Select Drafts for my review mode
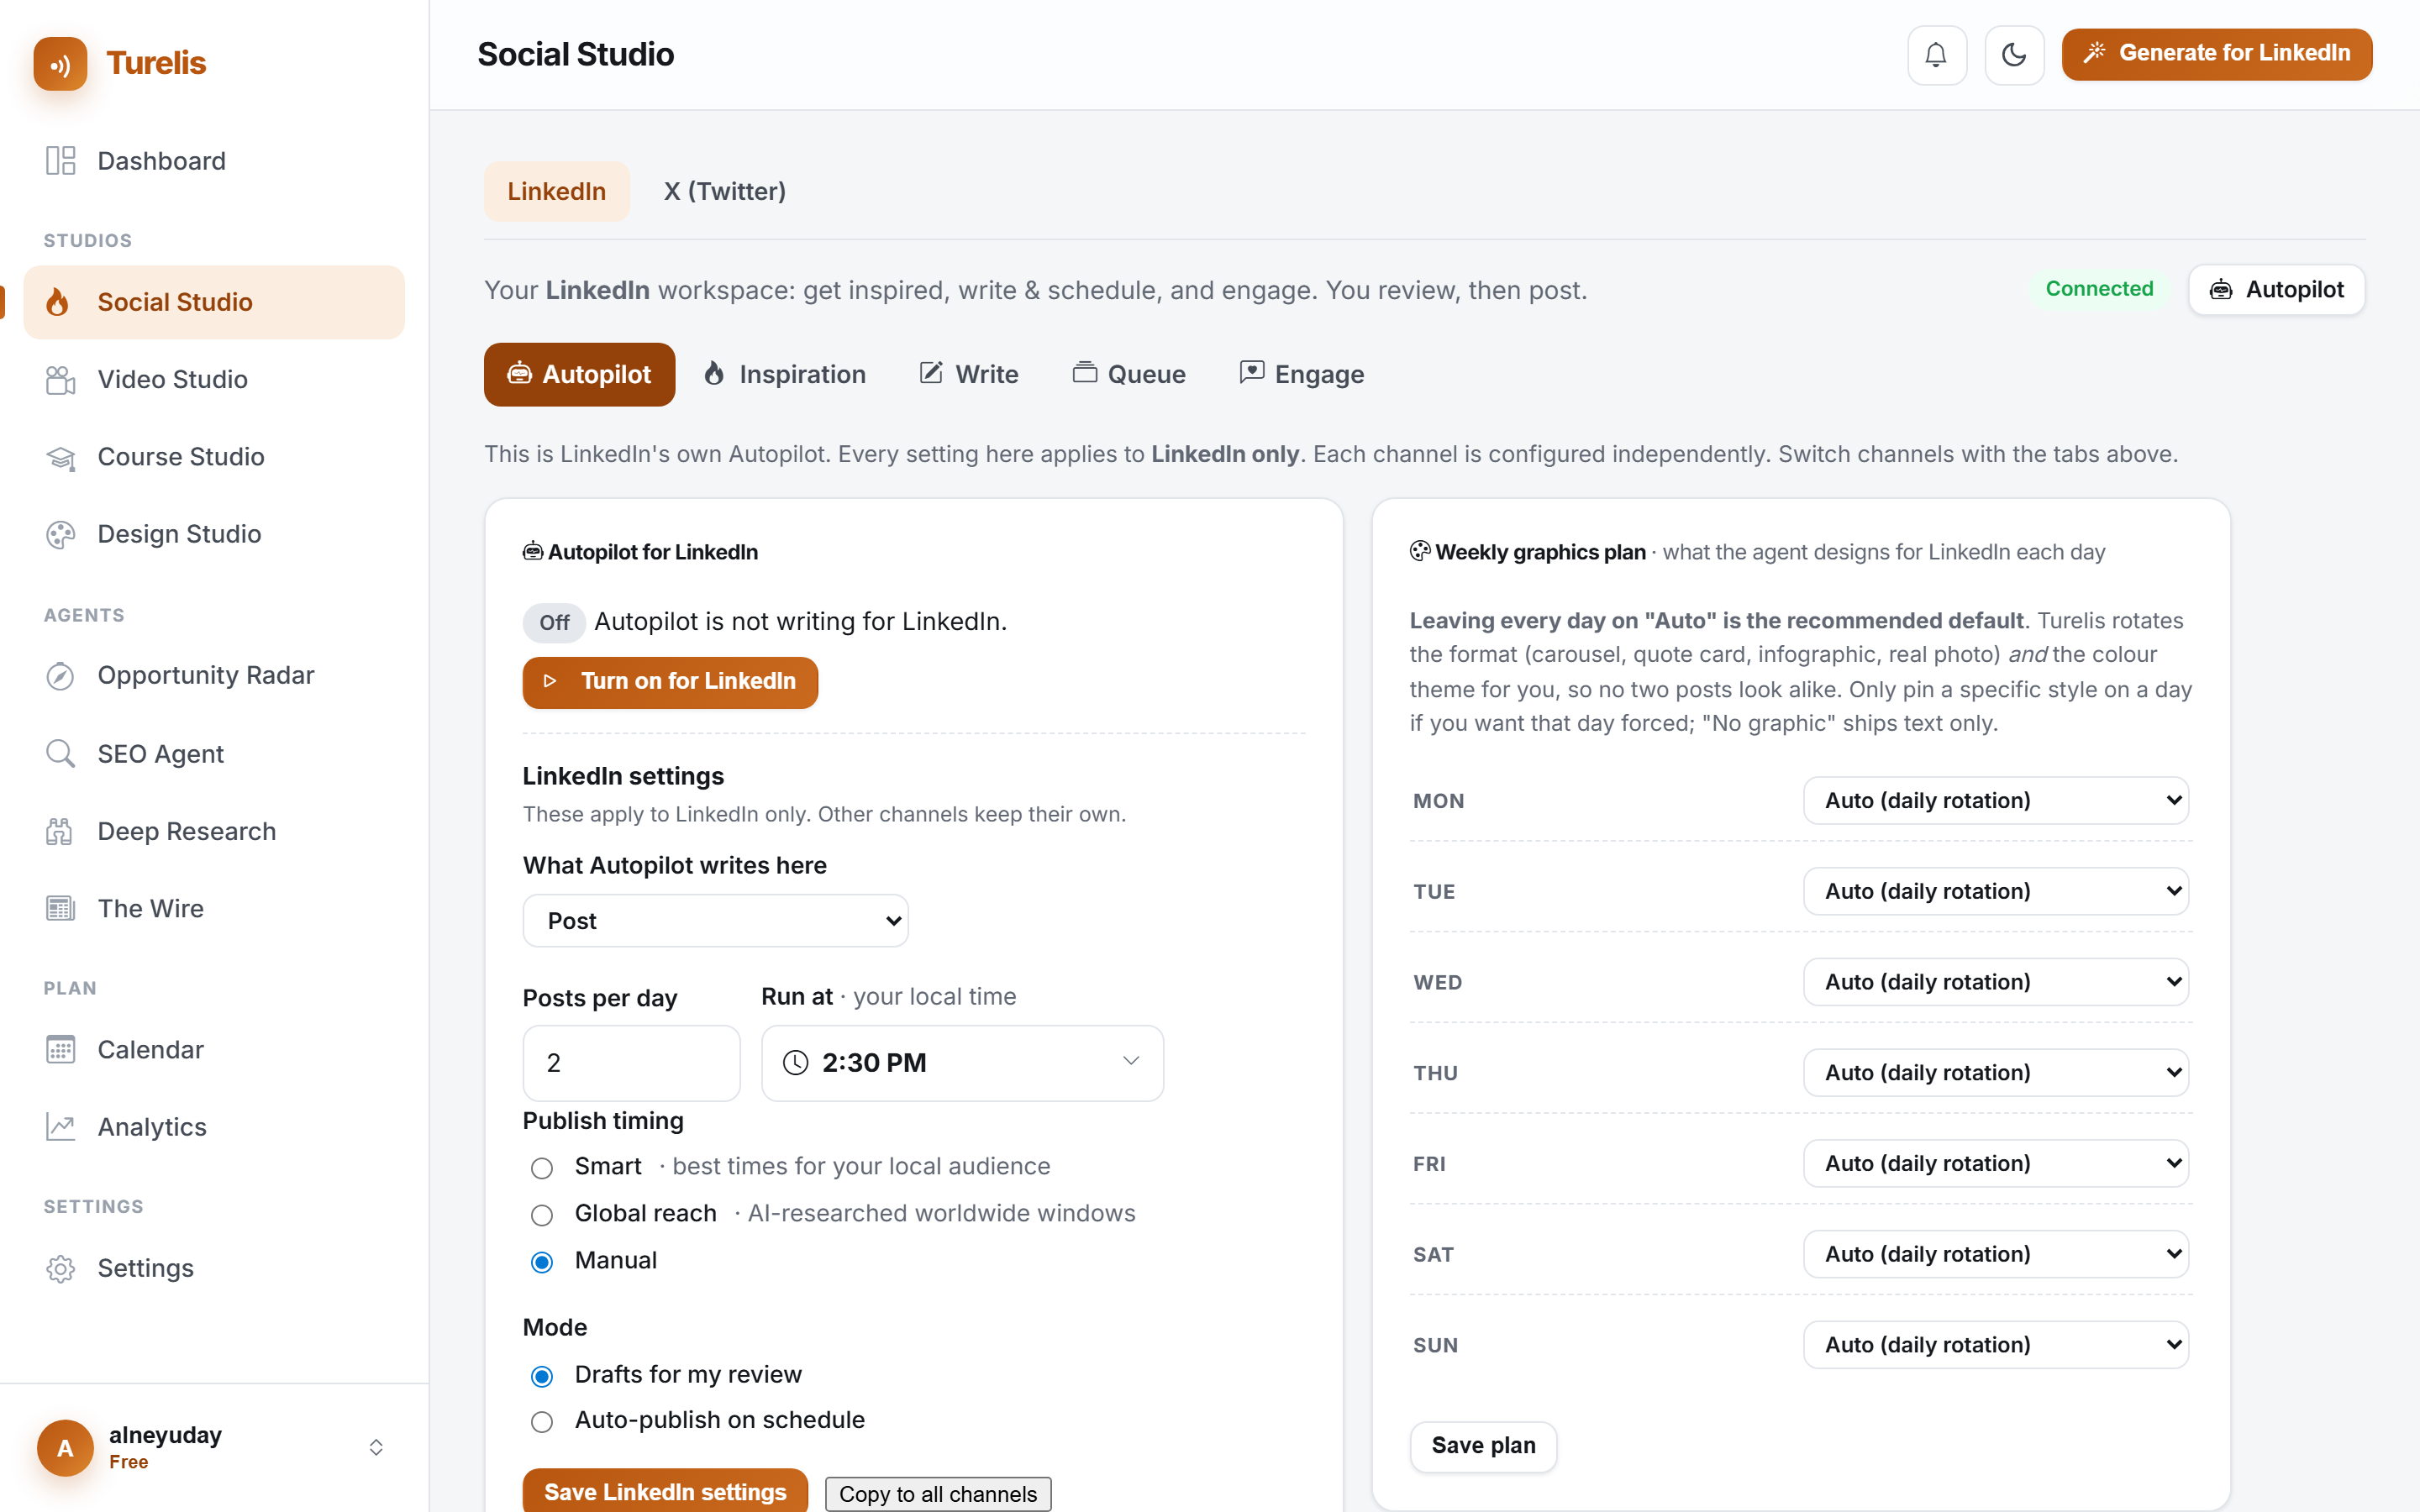This screenshot has width=2420, height=1512. pyautogui.click(x=541, y=1376)
